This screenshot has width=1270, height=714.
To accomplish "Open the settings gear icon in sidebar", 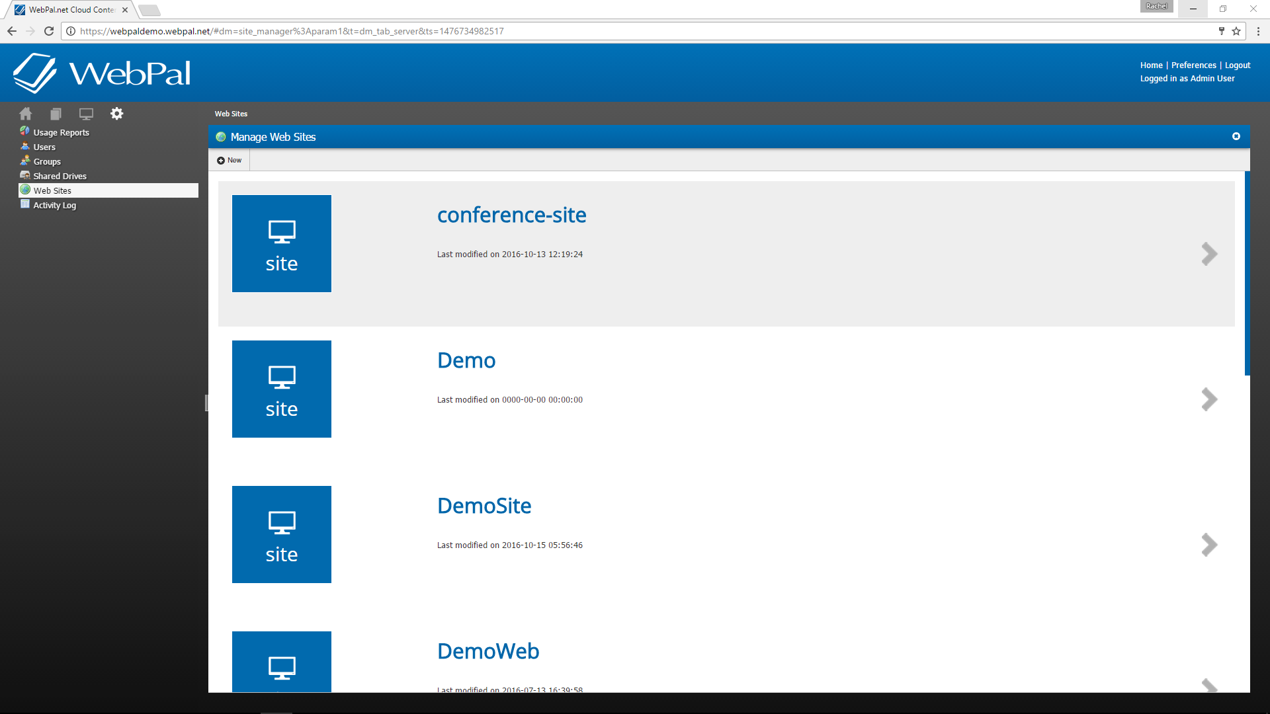I will coord(117,114).
